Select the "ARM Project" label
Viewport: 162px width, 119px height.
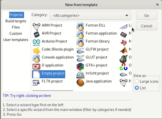[x=52, y=25]
